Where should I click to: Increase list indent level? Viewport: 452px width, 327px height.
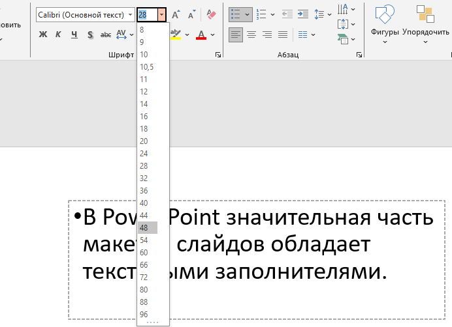click(303, 14)
